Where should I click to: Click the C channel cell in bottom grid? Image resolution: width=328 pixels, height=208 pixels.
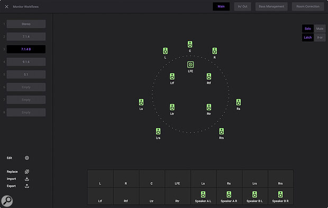point(152,179)
